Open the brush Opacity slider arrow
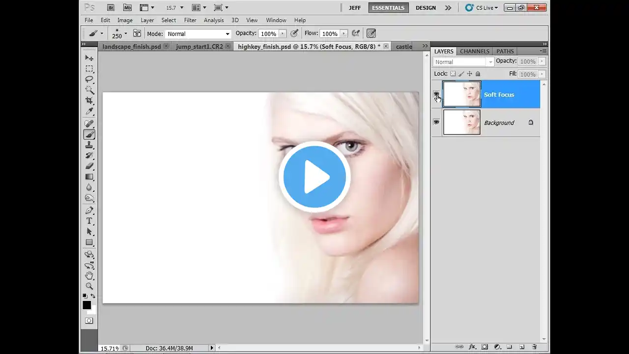The width and height of the screenshot is (629, 354). (282, 34)
